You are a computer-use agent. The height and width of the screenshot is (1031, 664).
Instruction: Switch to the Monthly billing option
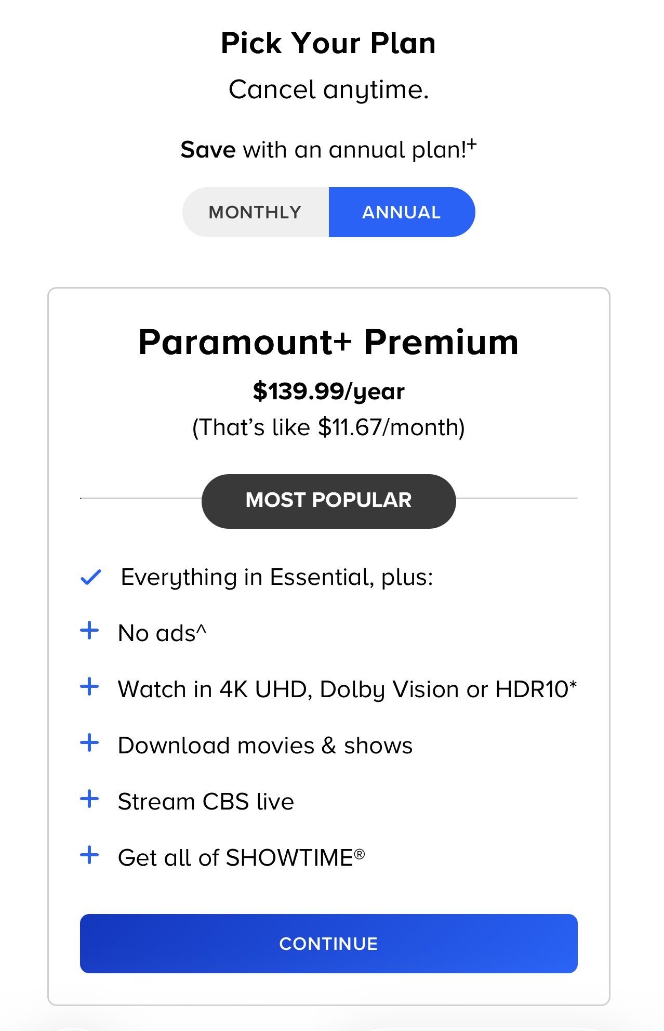[255, 212]
